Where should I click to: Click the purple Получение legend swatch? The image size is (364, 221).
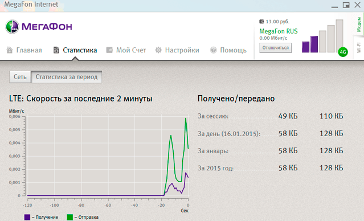tap(27, 217)
